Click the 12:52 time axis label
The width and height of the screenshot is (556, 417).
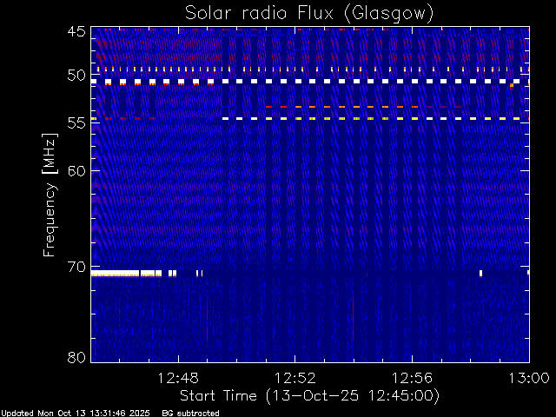pos(295,378)
